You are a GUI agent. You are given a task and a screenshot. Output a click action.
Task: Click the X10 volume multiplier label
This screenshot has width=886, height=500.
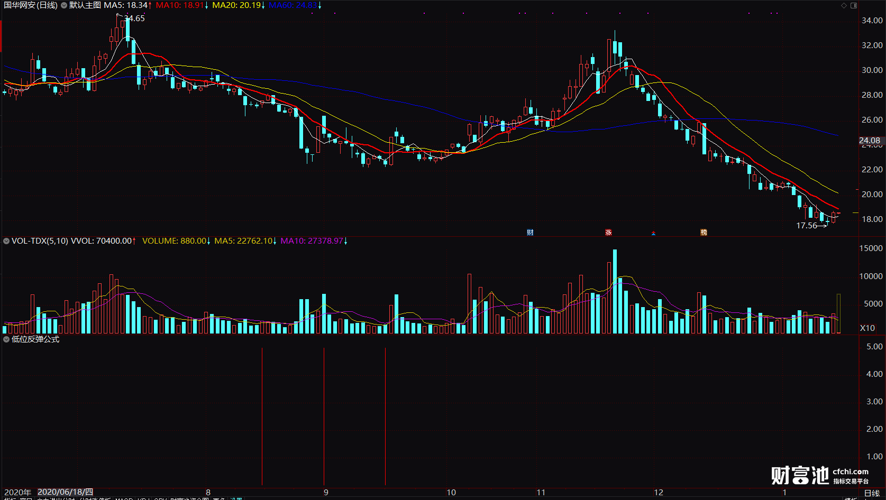867,328
